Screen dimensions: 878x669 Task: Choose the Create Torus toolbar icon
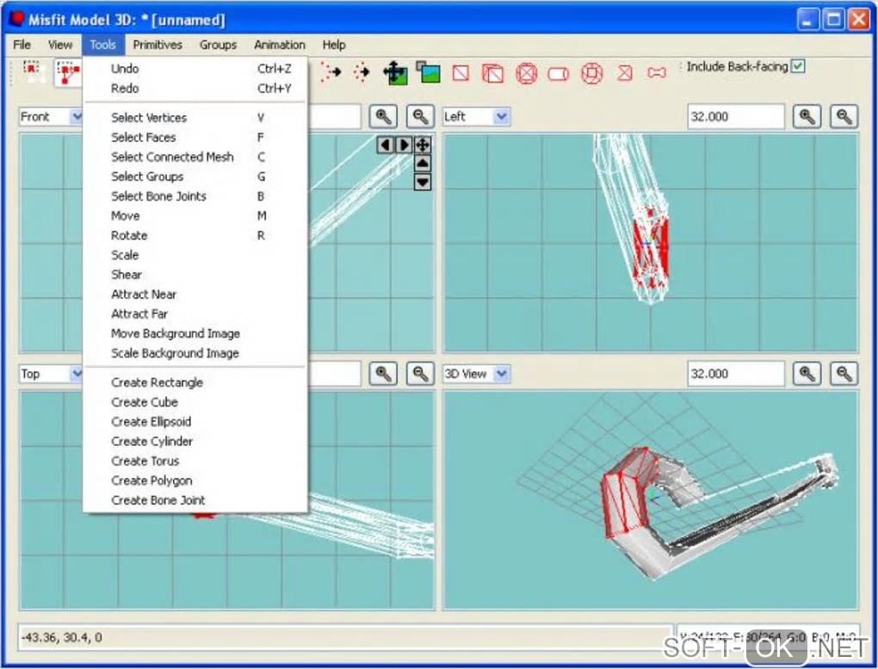click(x=592, y=73)
